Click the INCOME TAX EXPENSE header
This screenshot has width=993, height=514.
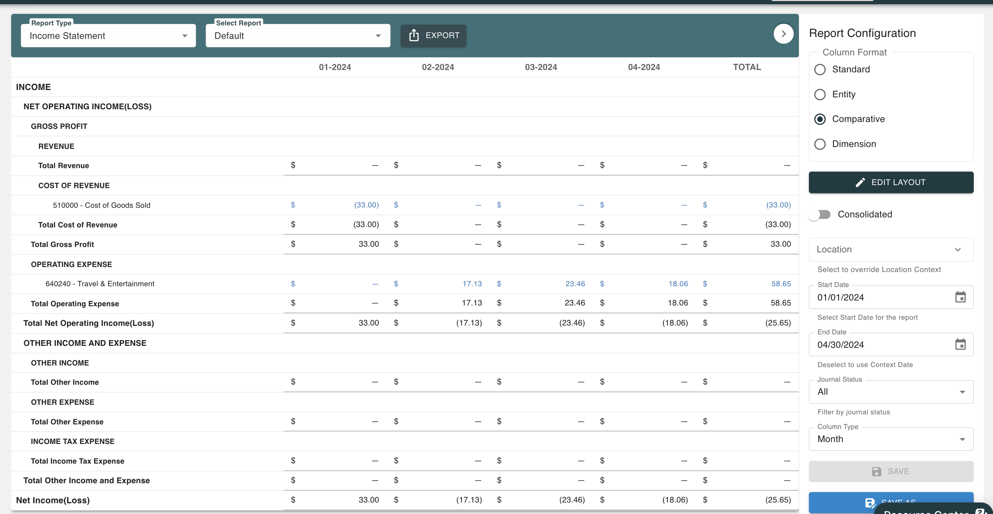[72, 442]
